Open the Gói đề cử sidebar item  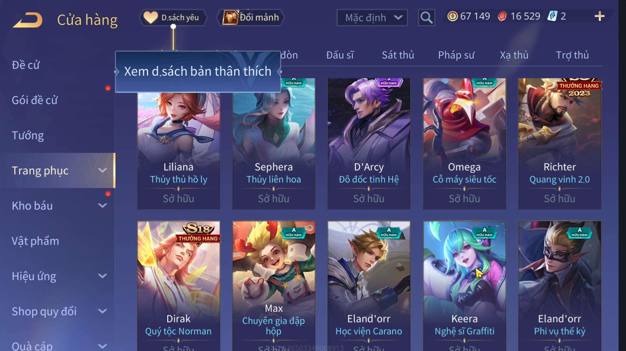point(35,100)
